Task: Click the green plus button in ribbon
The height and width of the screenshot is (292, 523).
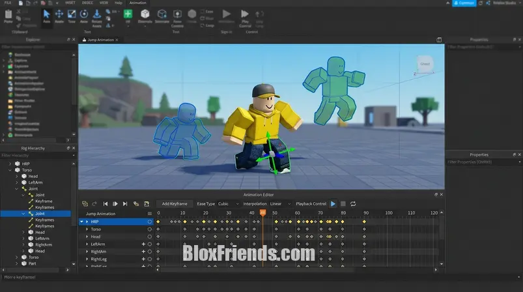Action: pos(128,14)
